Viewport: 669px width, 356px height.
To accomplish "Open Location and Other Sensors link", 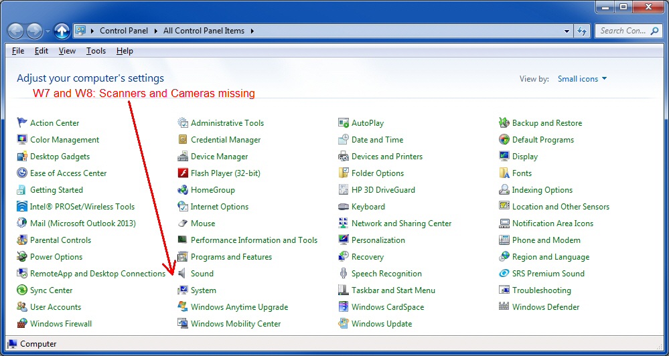I will pyautogui.click(x=561, y=207).
